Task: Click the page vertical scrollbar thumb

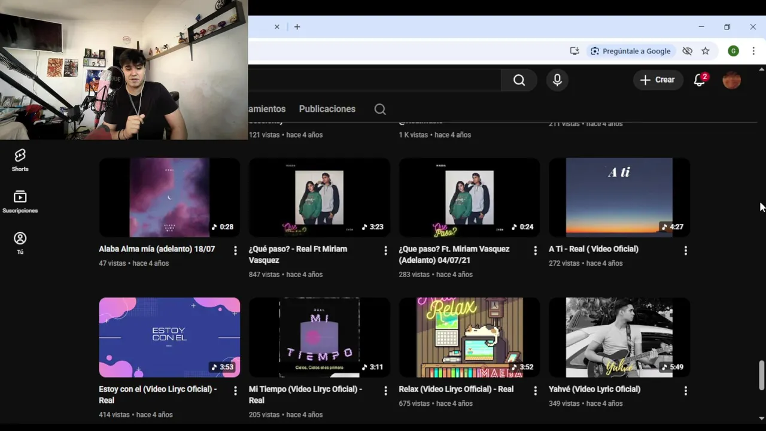Action: 761,375
